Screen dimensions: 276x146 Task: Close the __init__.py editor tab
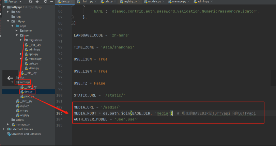click(x=96, y=2)
